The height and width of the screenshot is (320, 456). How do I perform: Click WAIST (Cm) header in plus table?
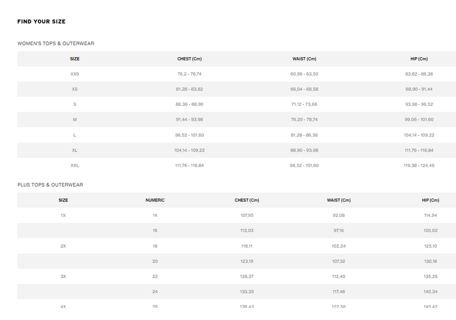[x=338, y=200]
